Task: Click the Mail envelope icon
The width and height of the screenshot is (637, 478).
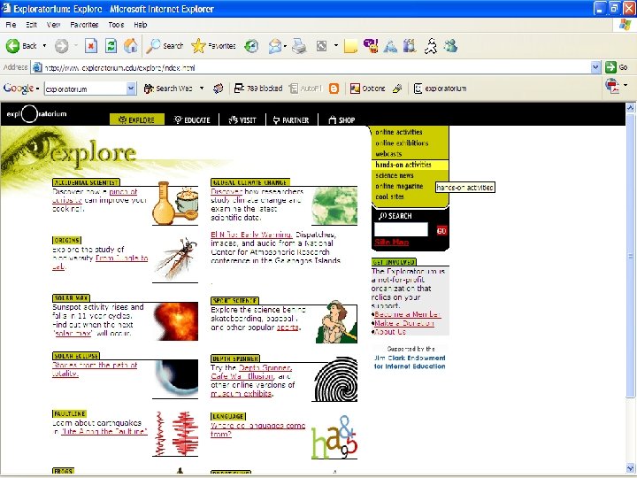Action: click(x=275, y=46)
